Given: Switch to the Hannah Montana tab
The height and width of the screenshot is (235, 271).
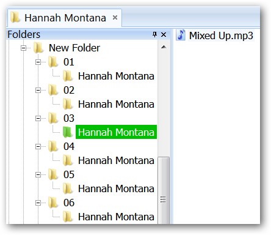Looking at the screenshot, I should [x=65, y=18].
